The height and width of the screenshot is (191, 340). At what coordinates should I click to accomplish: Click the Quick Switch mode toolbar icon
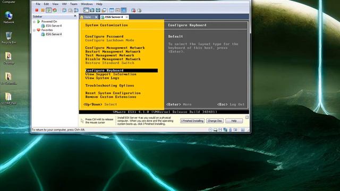click(92, 10)
